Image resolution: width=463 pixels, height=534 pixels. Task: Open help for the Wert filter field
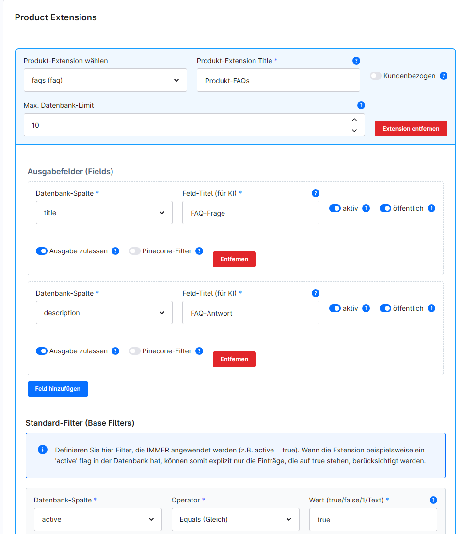point(433,500)
